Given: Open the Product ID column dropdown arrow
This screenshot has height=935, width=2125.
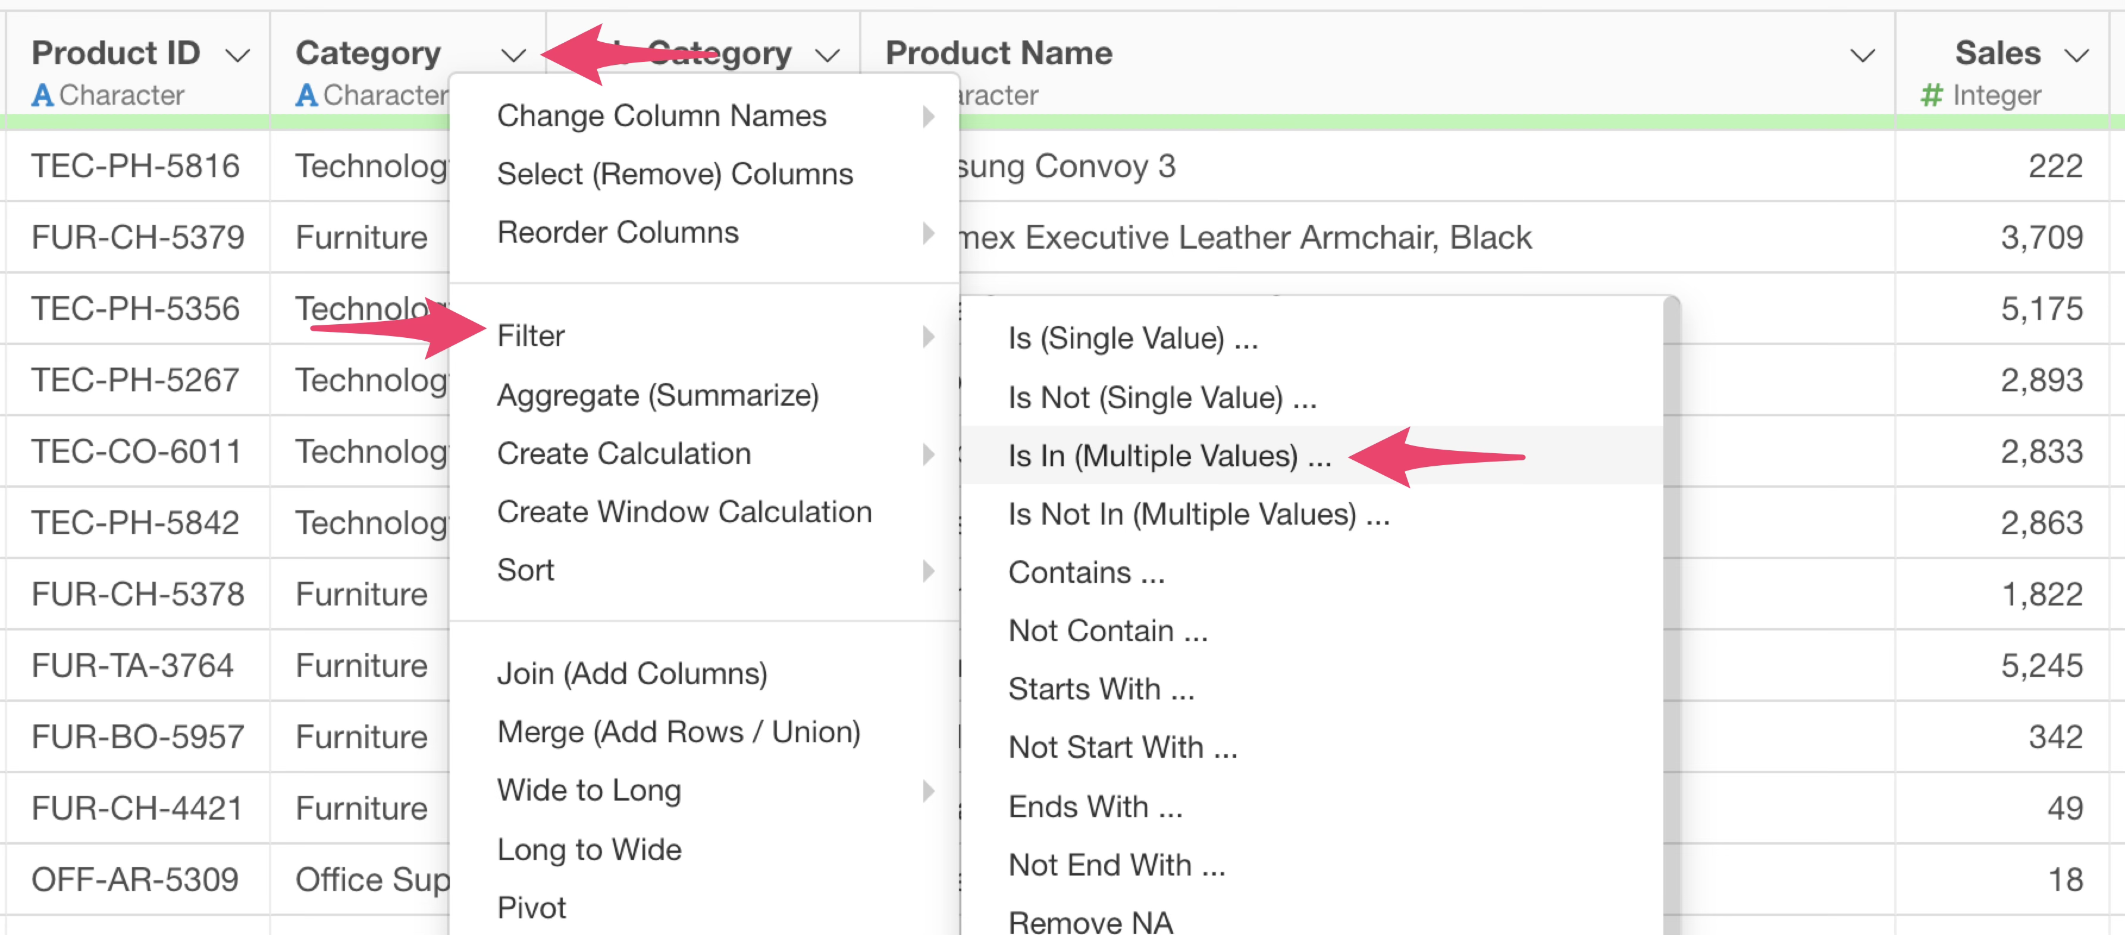Looking at the screenshot, I should (x=237, y=55).
